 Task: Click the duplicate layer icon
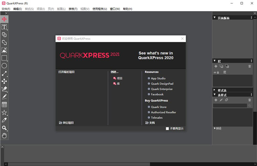click(221, 66)
